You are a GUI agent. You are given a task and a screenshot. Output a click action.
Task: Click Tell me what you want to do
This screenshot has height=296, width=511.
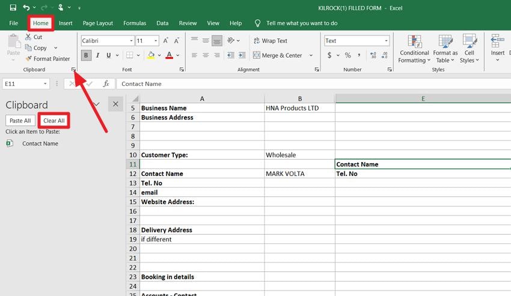302,23
